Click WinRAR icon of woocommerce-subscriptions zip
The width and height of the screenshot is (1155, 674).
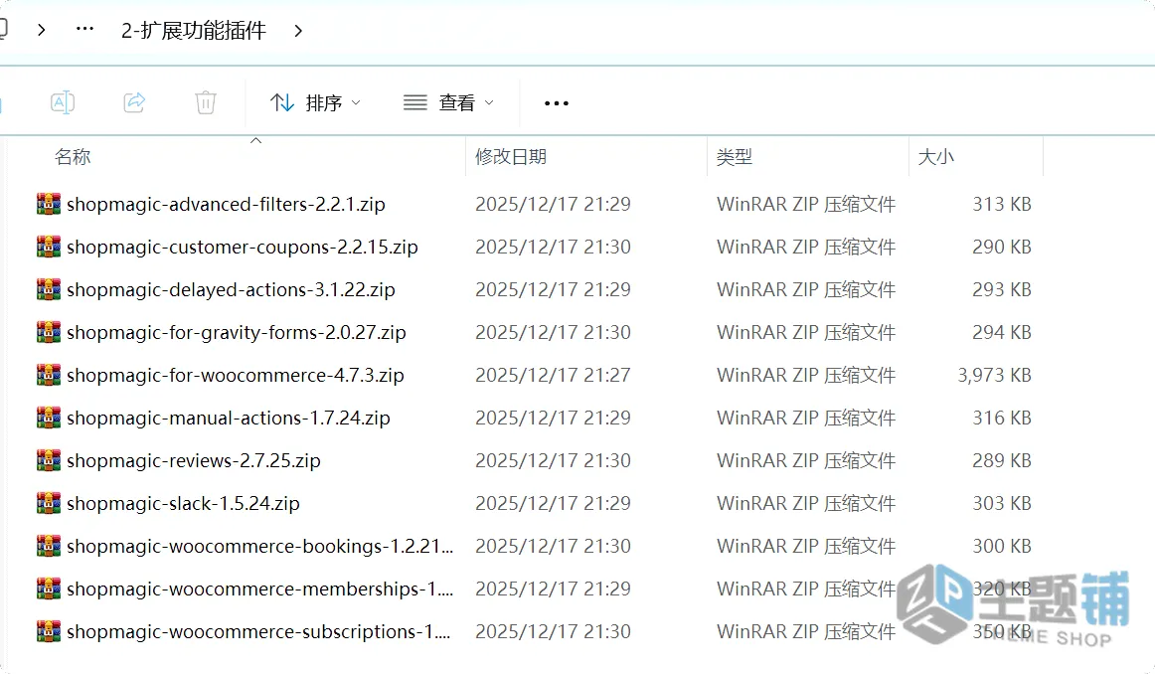(x=49, y=631)
